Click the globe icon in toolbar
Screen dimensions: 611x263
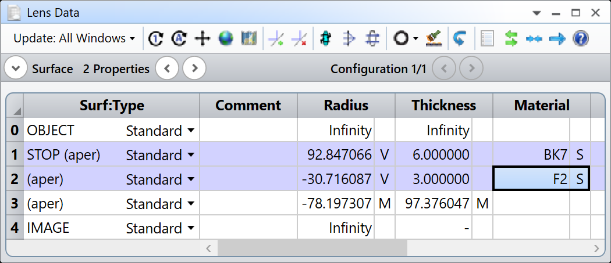pos(226,39)
